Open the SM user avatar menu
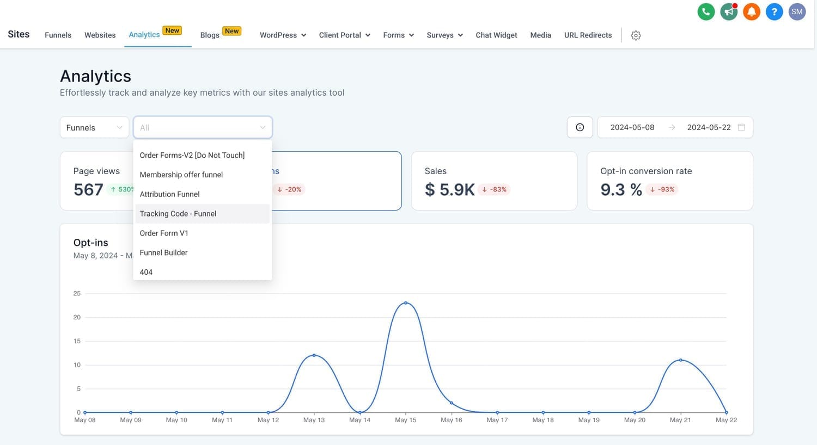 coord(797,11)
